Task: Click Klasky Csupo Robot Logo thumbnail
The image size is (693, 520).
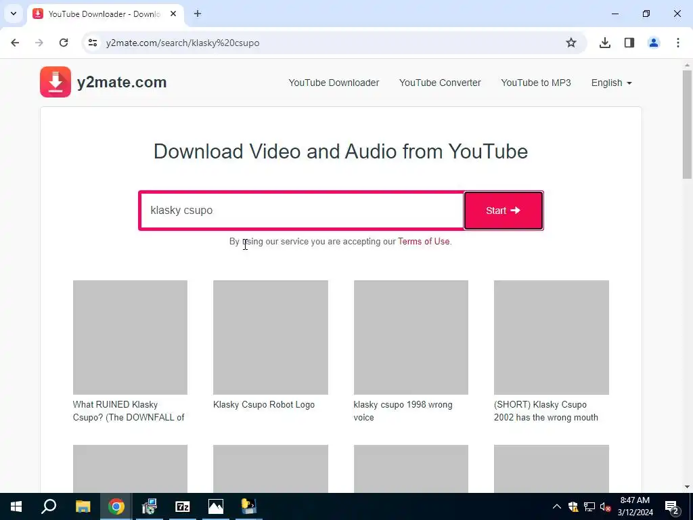Action: pyautogui.click(x=271, y=337)
